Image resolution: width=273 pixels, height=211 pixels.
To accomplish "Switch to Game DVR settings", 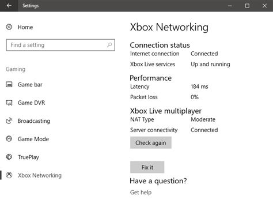I will 31,103.
